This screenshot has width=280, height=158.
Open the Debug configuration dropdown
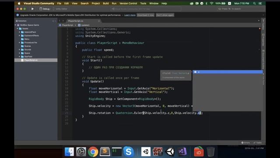click(45, 9)
